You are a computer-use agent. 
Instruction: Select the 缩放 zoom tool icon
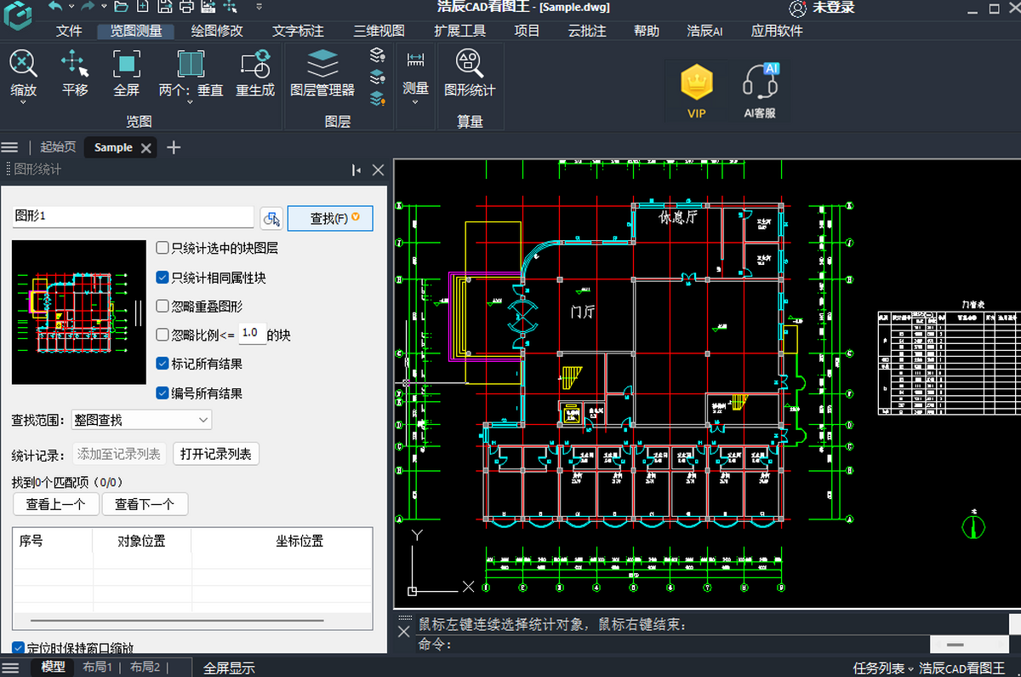[23, 63]
